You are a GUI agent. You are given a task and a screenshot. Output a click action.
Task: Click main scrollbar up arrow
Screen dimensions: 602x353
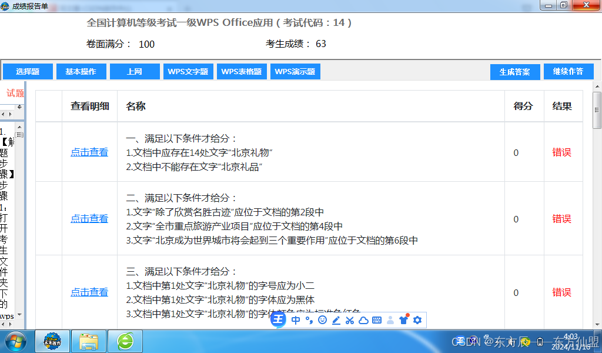597,86
